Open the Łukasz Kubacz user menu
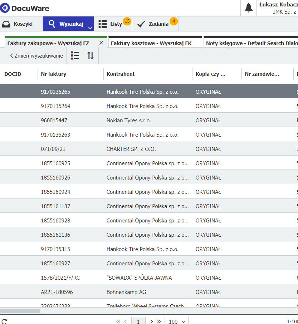Viewport: 298px width, 324px height. pos(278,8)
